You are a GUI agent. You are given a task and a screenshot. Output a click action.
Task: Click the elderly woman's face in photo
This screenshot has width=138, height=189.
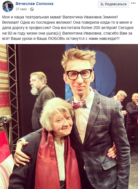[x=62, y=124]
